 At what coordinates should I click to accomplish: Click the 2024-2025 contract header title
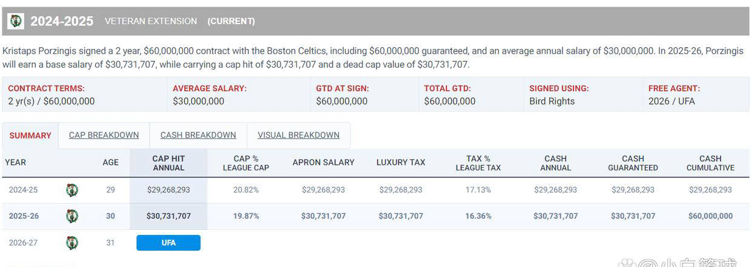(62, 21)
